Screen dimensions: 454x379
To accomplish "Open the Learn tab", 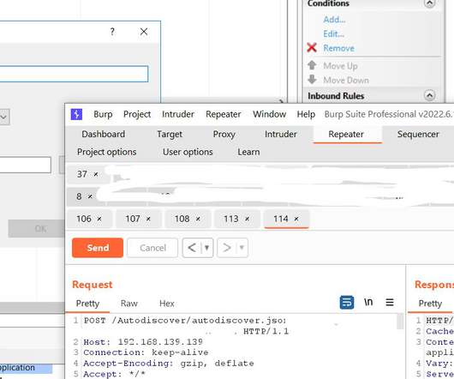I will [x=248, y=152].
